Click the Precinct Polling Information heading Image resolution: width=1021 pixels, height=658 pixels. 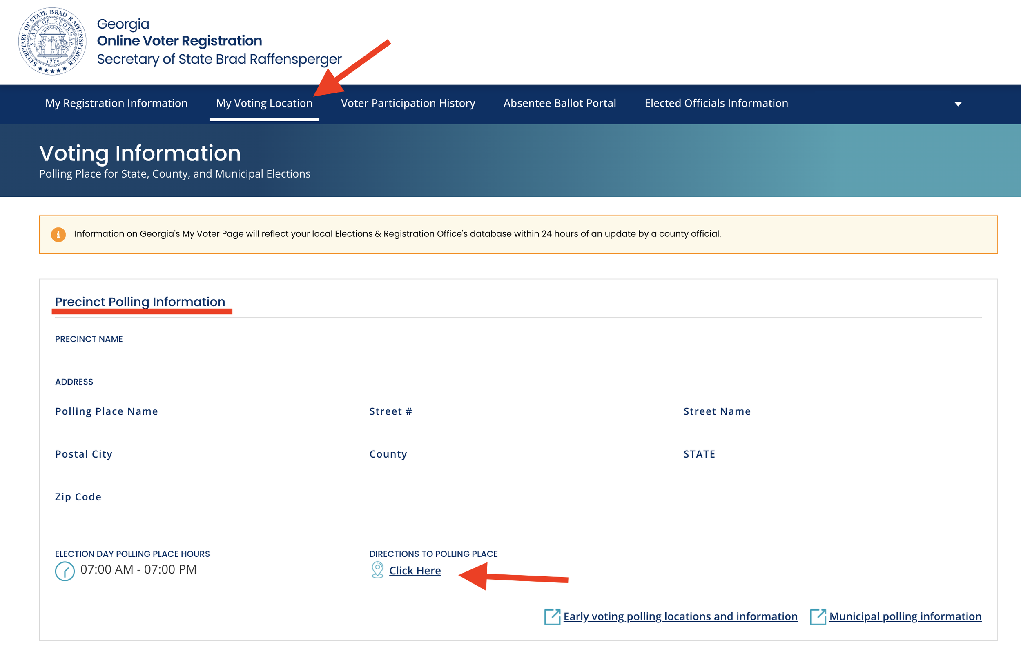[140, 302]
